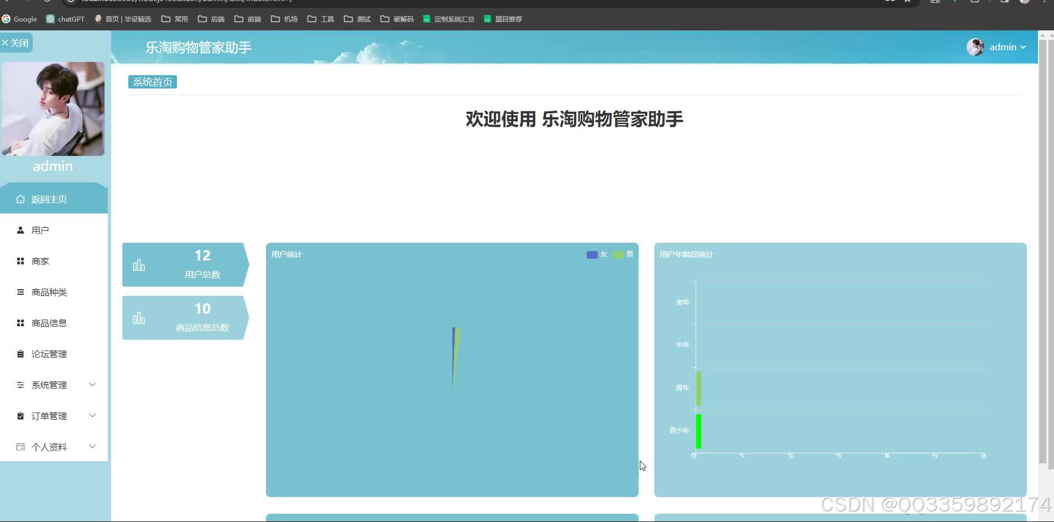Click the checklist icon beside 订单管理

tap(20, 416)
